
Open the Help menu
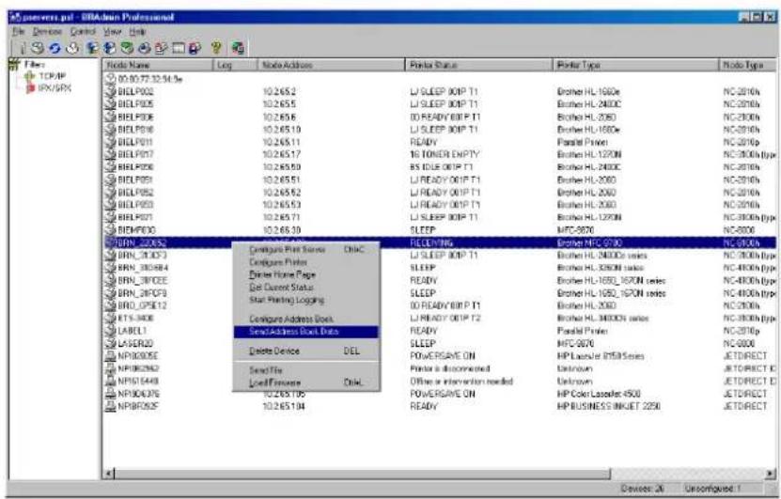pos(137,31)
